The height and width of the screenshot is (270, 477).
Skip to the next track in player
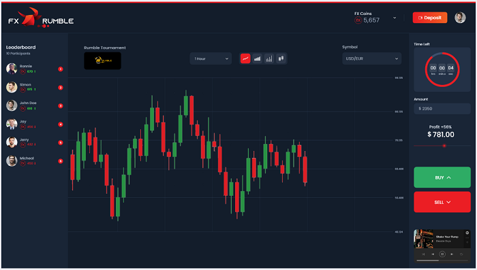(452, 254)
